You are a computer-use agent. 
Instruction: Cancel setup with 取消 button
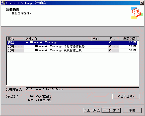[x=132, y=110]
